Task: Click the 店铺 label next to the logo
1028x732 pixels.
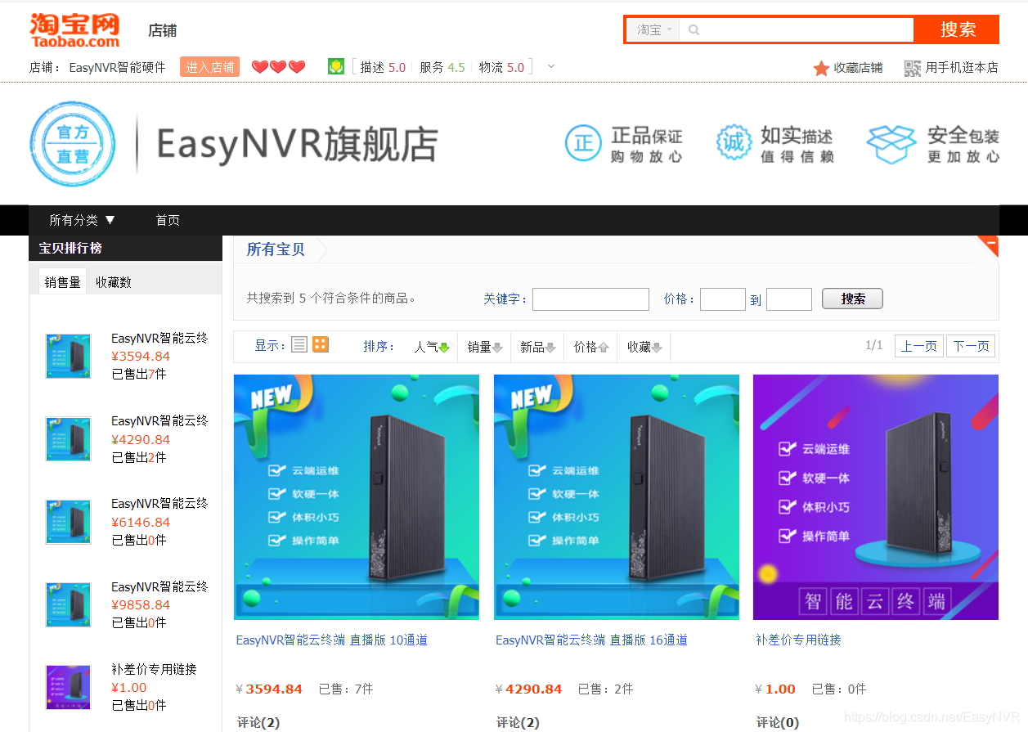Action: coord(162,31)
